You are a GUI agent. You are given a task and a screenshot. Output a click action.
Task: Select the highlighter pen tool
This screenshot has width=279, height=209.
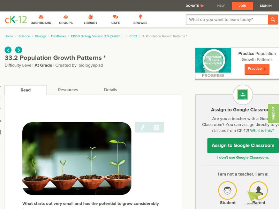[x=143, y=127]
